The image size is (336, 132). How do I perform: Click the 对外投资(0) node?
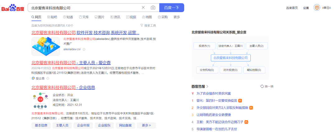(x=231, y=70)
